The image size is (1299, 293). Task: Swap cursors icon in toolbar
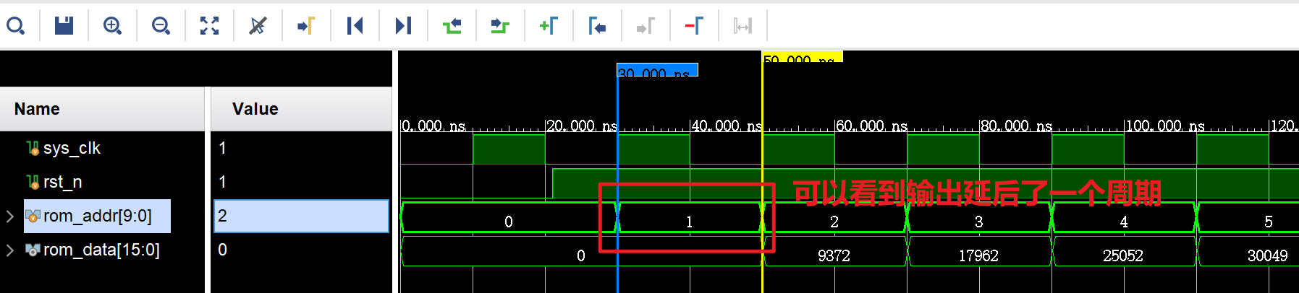(742, 26)
